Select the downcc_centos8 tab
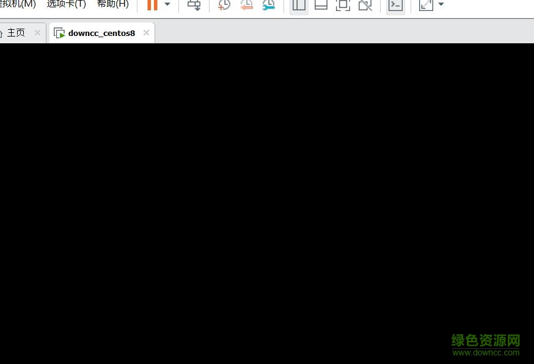Screen dimensions: 534x364 101,33
